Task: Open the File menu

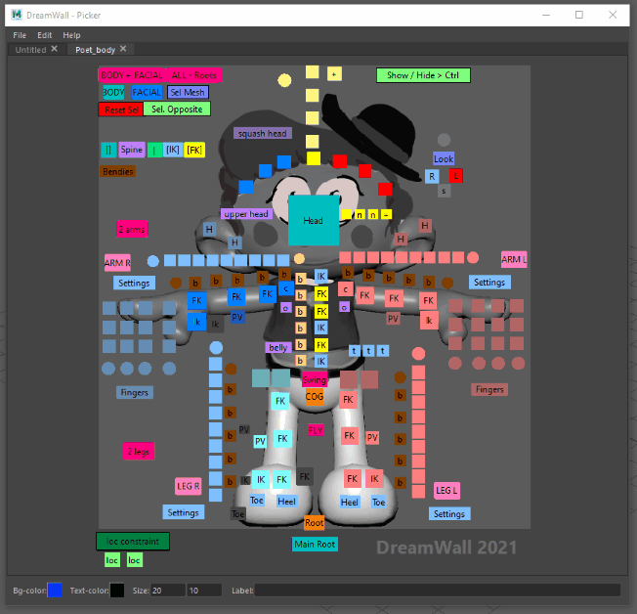Action: click(20, 35)
